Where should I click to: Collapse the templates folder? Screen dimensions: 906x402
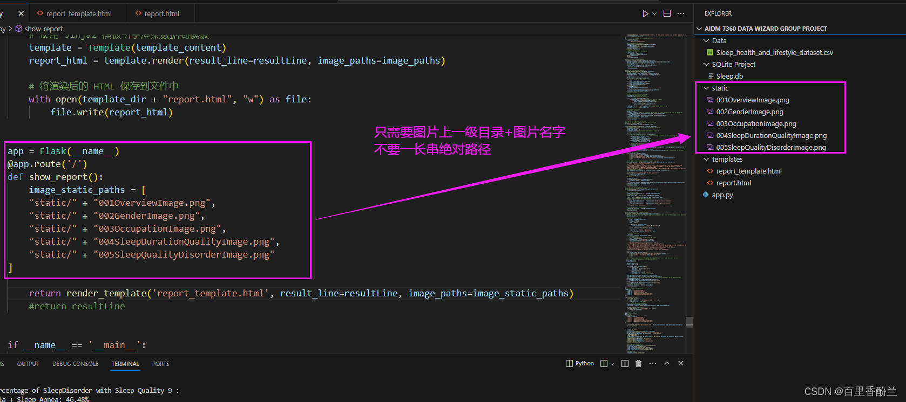coord(706,159)
